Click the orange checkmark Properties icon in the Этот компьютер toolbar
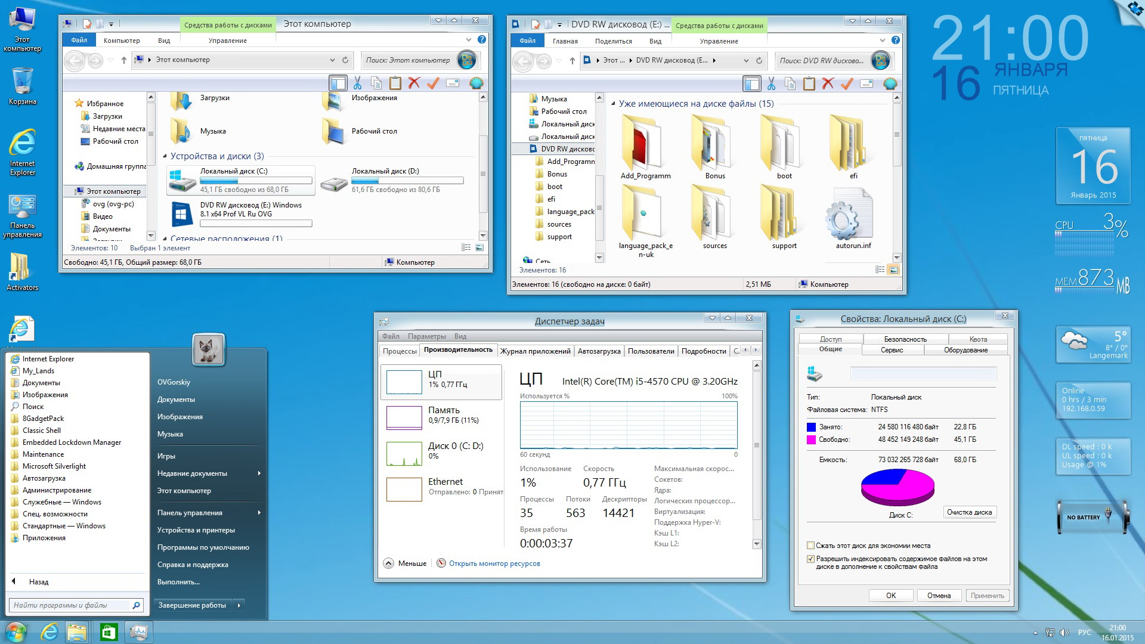 pos(433,83)
